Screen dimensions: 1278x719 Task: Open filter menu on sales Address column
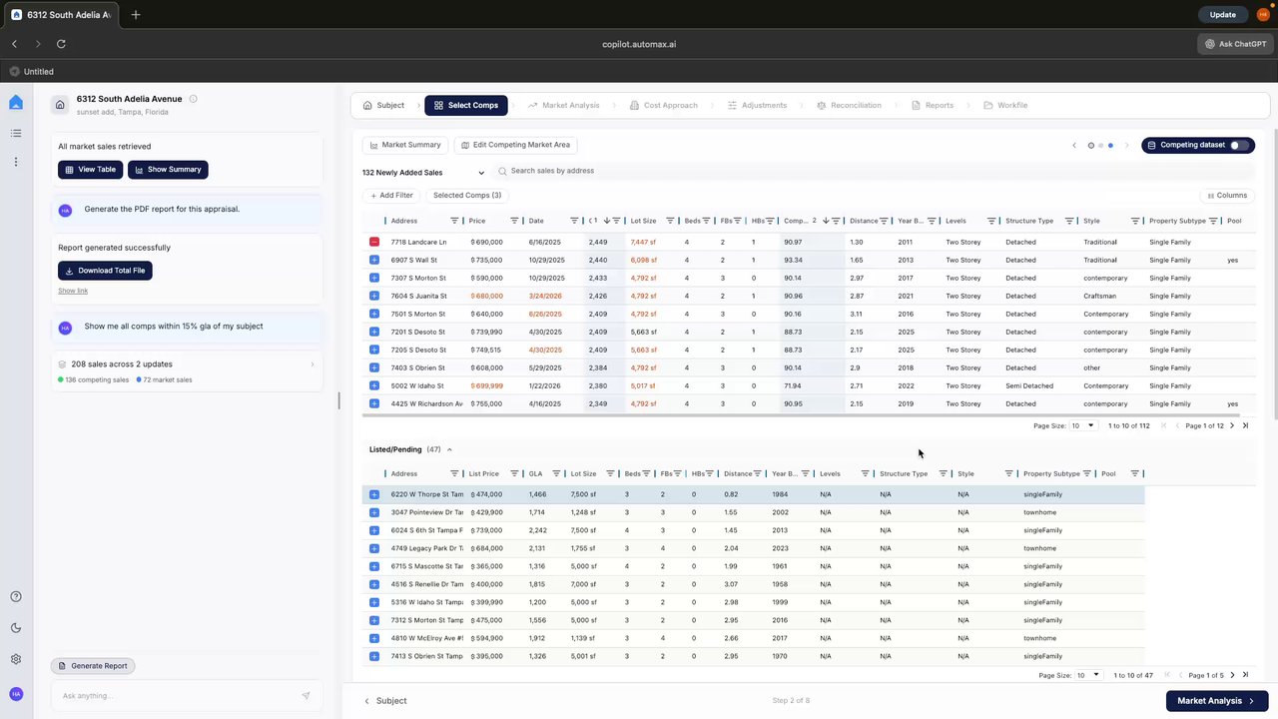(x=454, y=221)
